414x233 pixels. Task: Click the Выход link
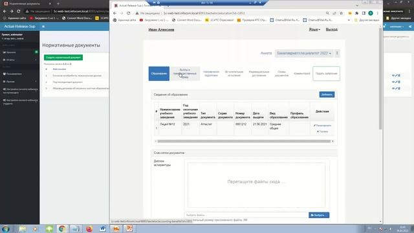[x=332, y=30]
